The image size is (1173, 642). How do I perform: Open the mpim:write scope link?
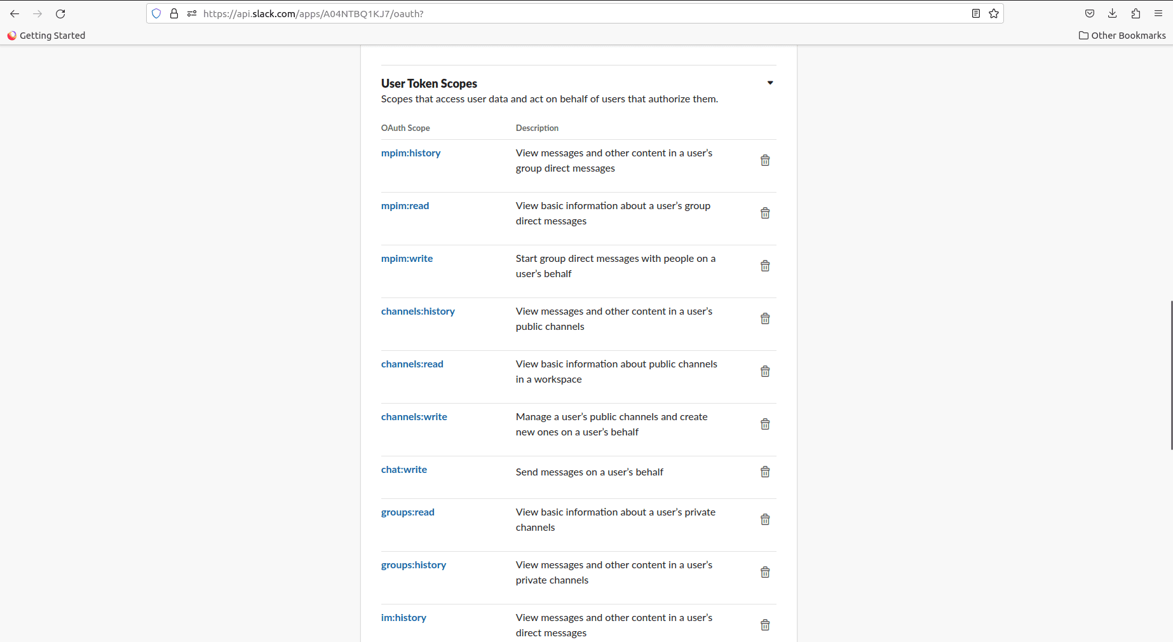click(x=407, y=259)
